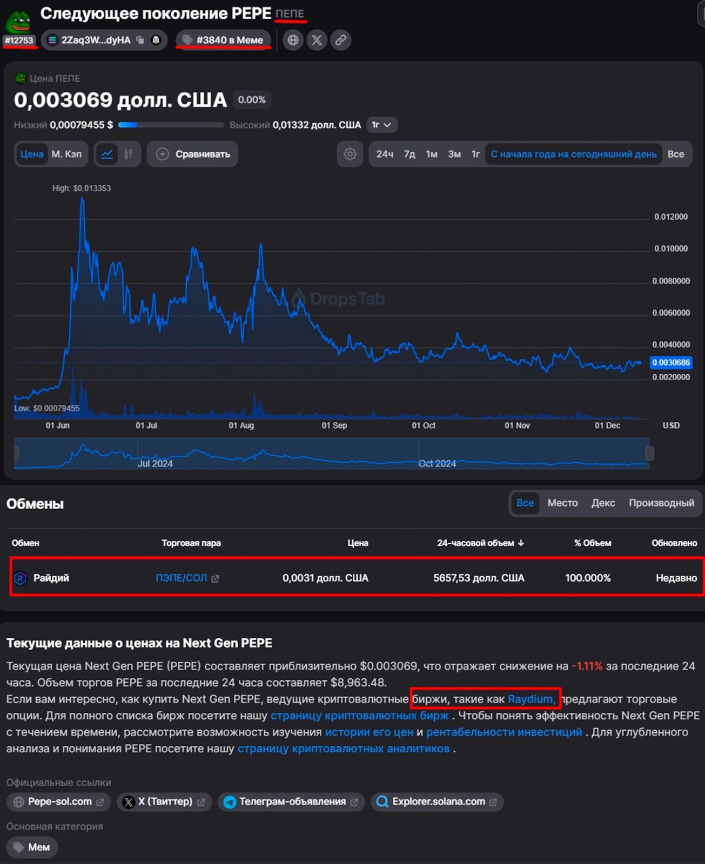This screenshot has width=705, height=864.
Task: Click the Обновлено column header
Action: pos(674,543)
